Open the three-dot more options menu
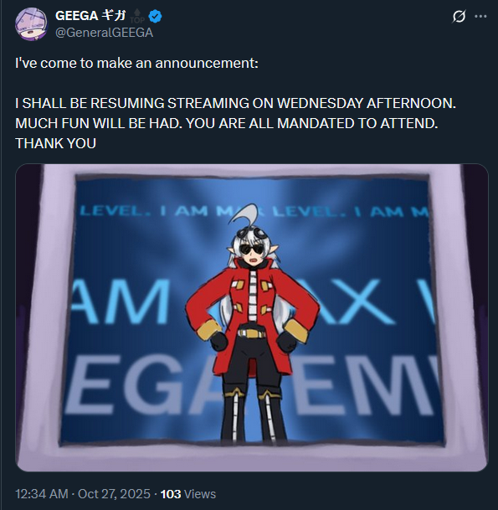 click(x=480, y=16)
